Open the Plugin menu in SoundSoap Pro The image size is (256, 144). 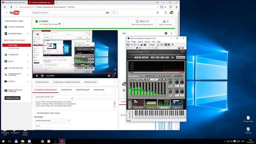(x=134, y=42)
